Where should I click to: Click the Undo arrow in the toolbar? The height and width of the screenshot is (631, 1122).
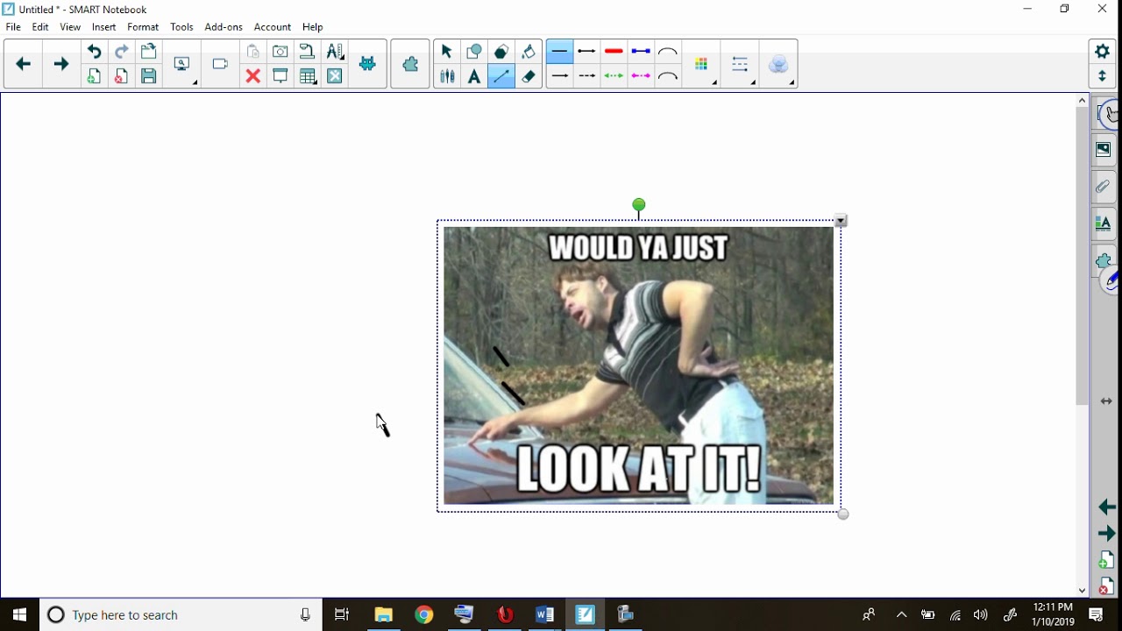tap(94, 52)
